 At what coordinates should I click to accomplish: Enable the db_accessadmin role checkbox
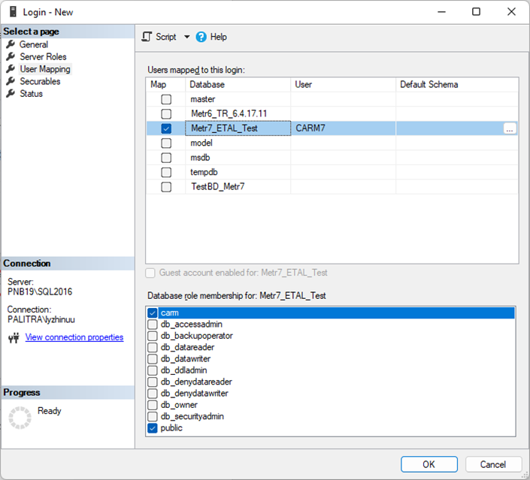[x=153, y=325]
